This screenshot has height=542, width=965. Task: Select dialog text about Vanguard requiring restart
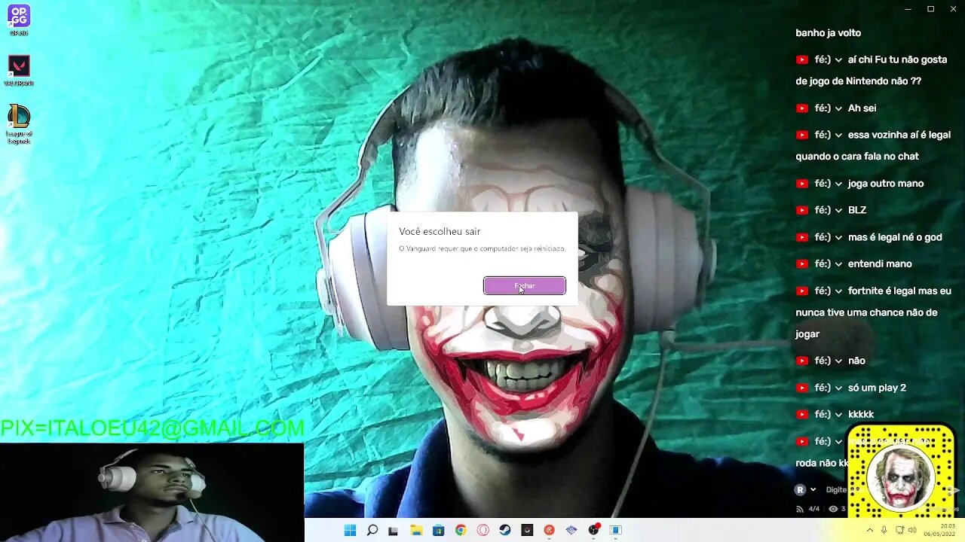[482, 248]
